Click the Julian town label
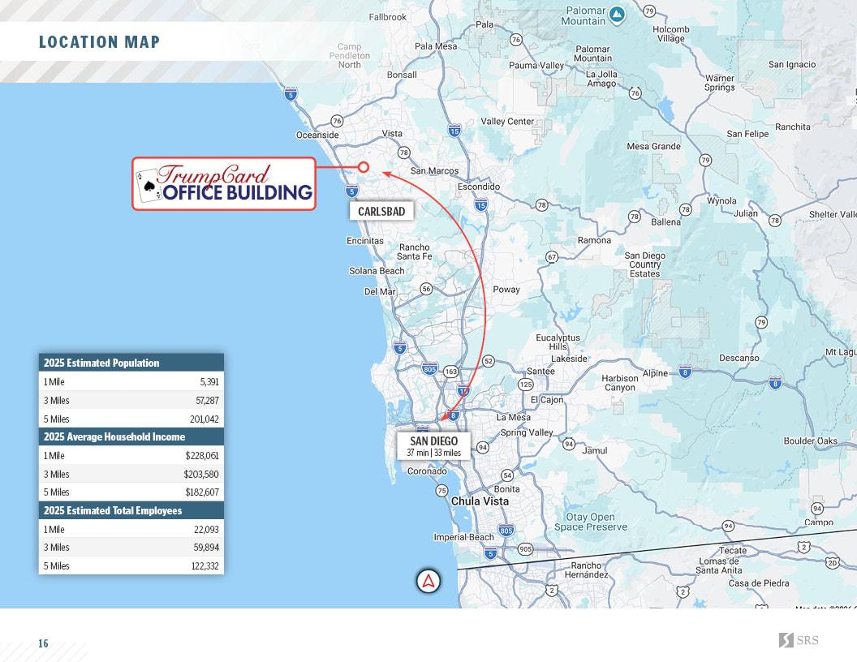The image size is (857, 662). tap(746, 213)
